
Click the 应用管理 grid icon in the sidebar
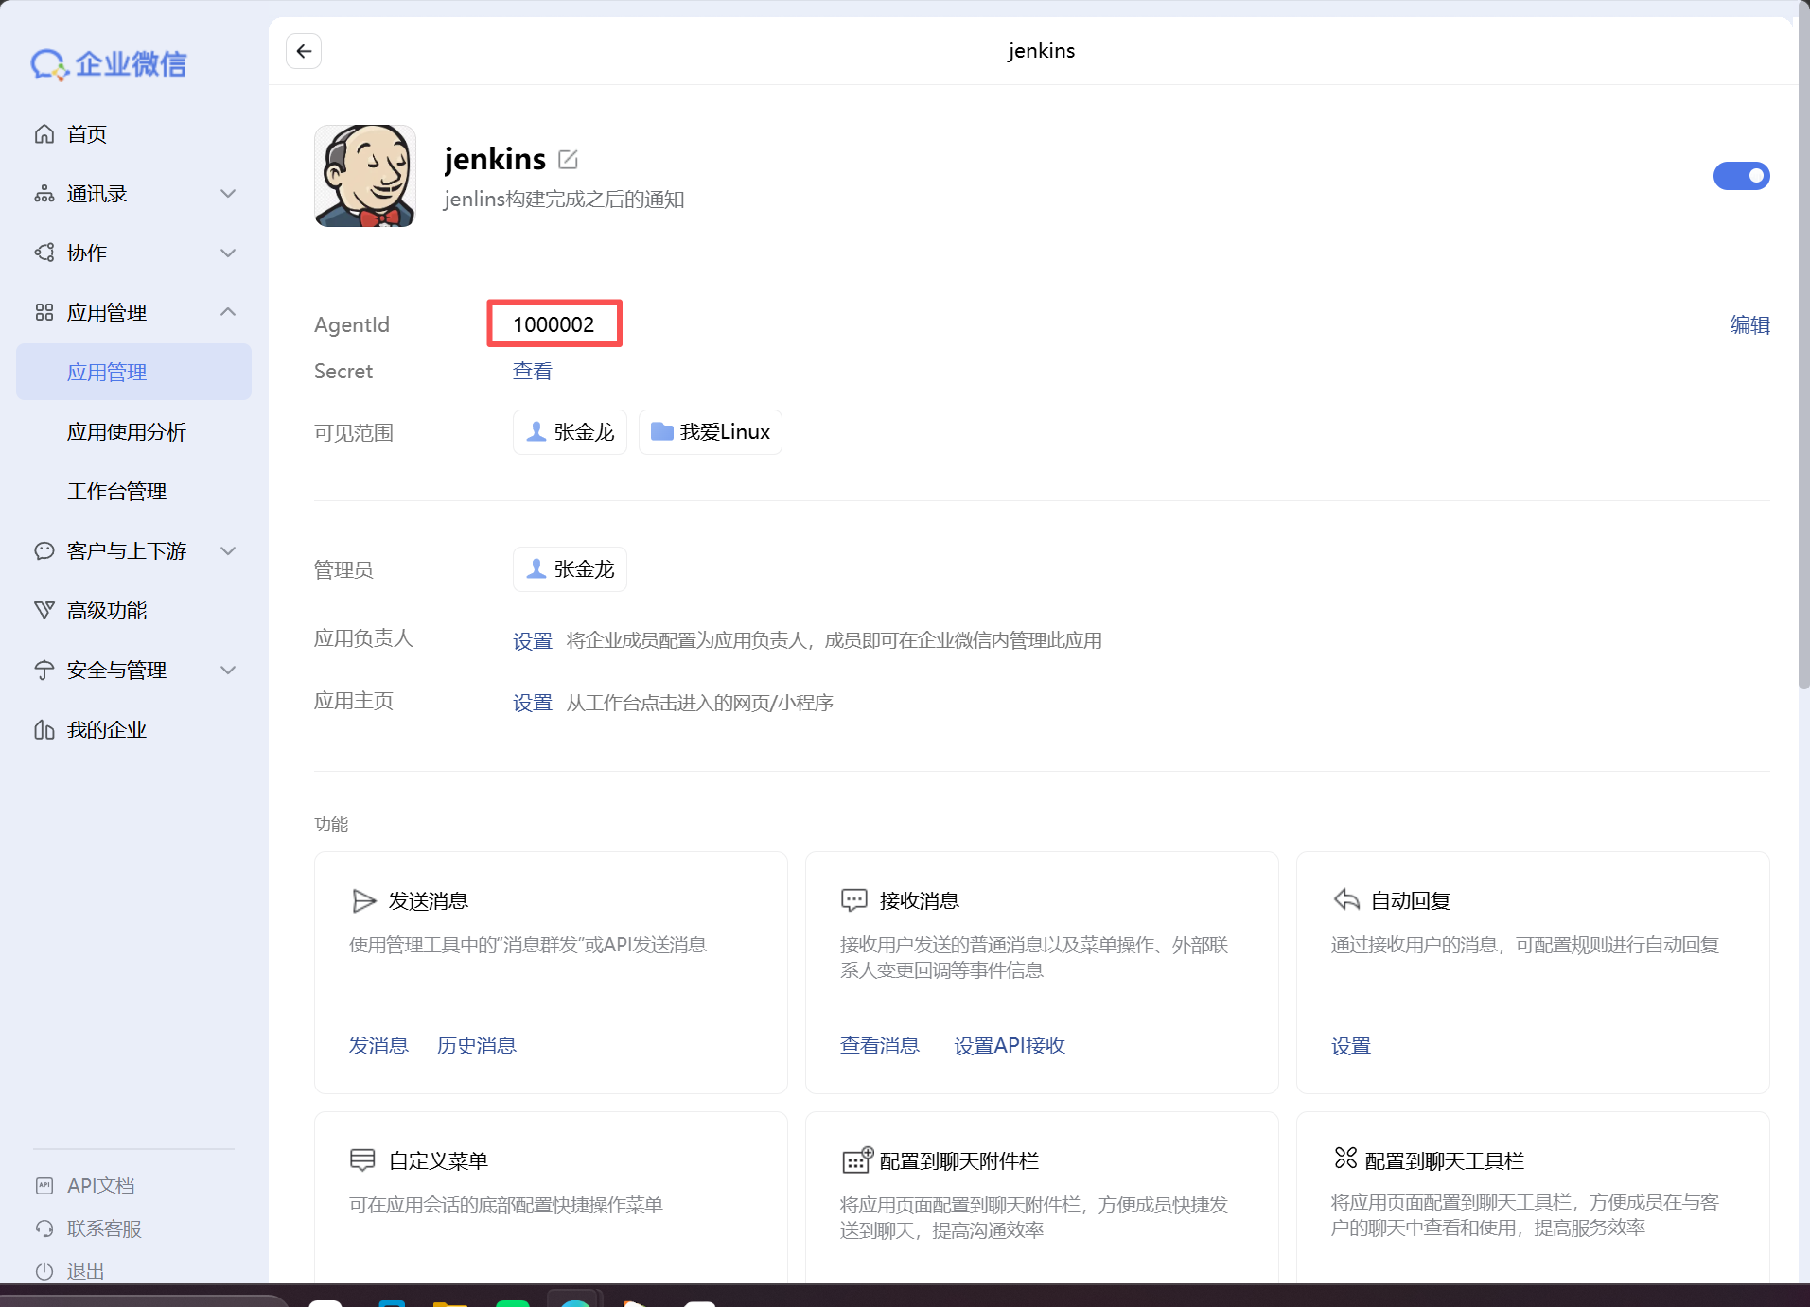click(x=44, y=312)
